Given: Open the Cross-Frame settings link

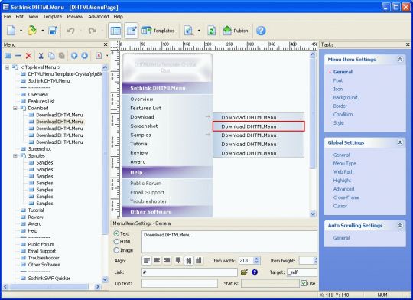Looking at the screenshot, I should pyautogui.click(x=346, y=197).
